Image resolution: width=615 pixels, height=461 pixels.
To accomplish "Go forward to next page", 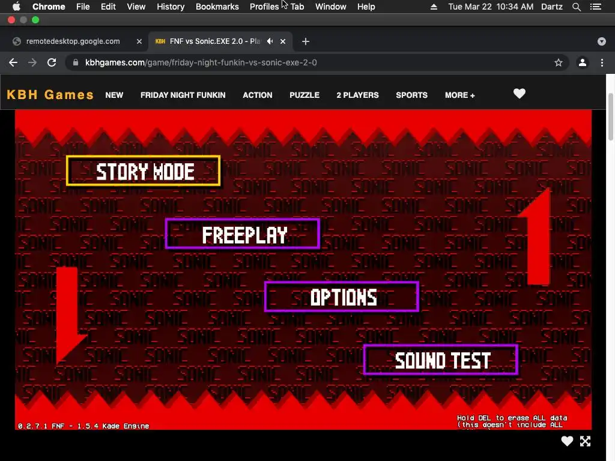I will [32, 62].
